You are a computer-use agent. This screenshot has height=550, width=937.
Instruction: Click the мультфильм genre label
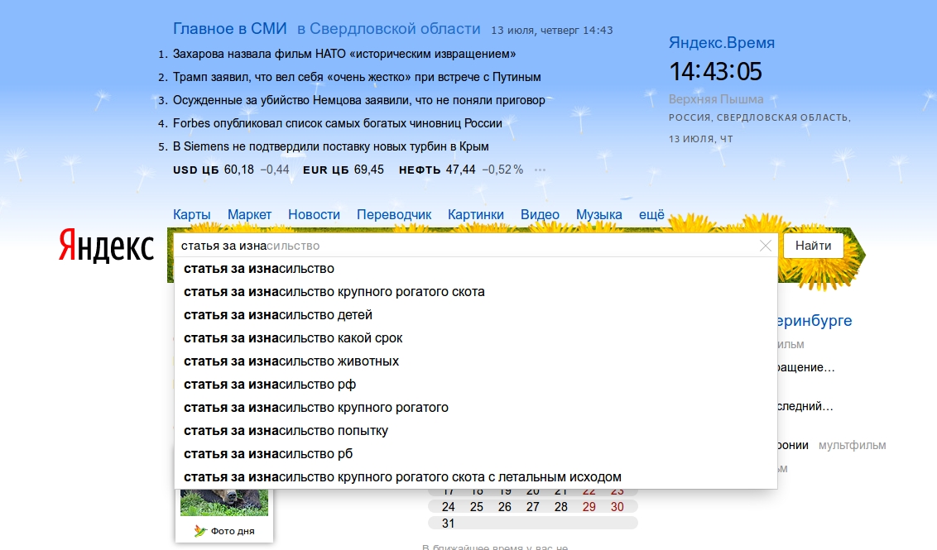coord(852,446)
